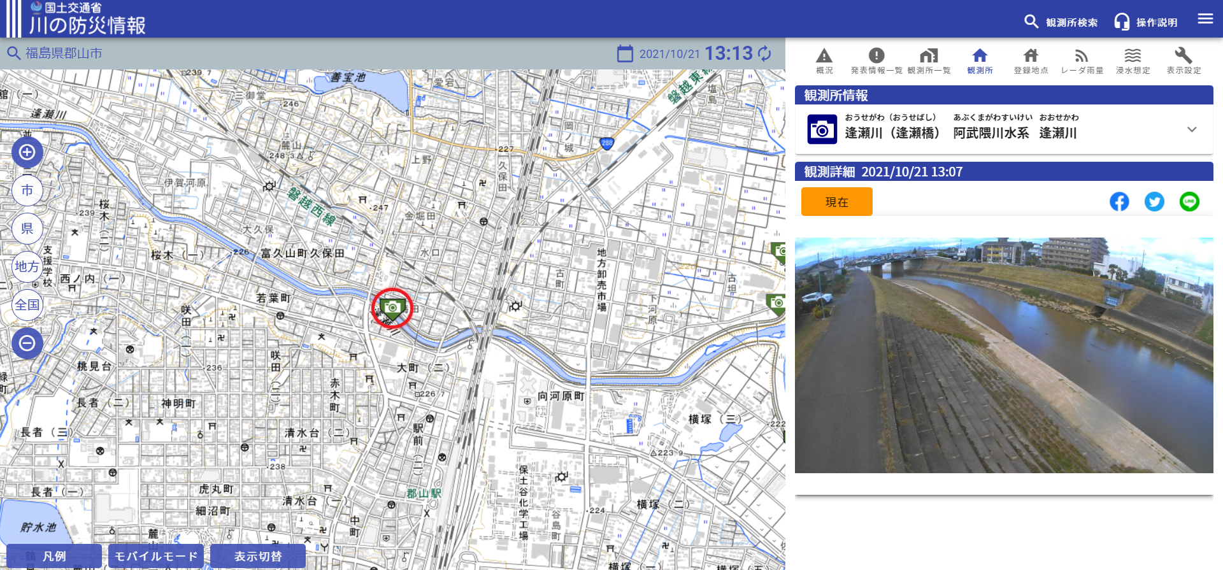Click the 現在 current time button
The width and height of the screenshot is (1223, 570).
coord(836,202)
